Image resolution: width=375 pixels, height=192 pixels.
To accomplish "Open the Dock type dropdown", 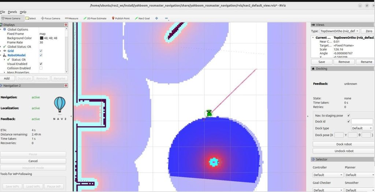I will pos(362,128).
